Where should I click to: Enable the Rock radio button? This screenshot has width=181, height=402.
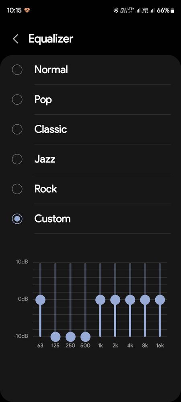tap(17, 189)
